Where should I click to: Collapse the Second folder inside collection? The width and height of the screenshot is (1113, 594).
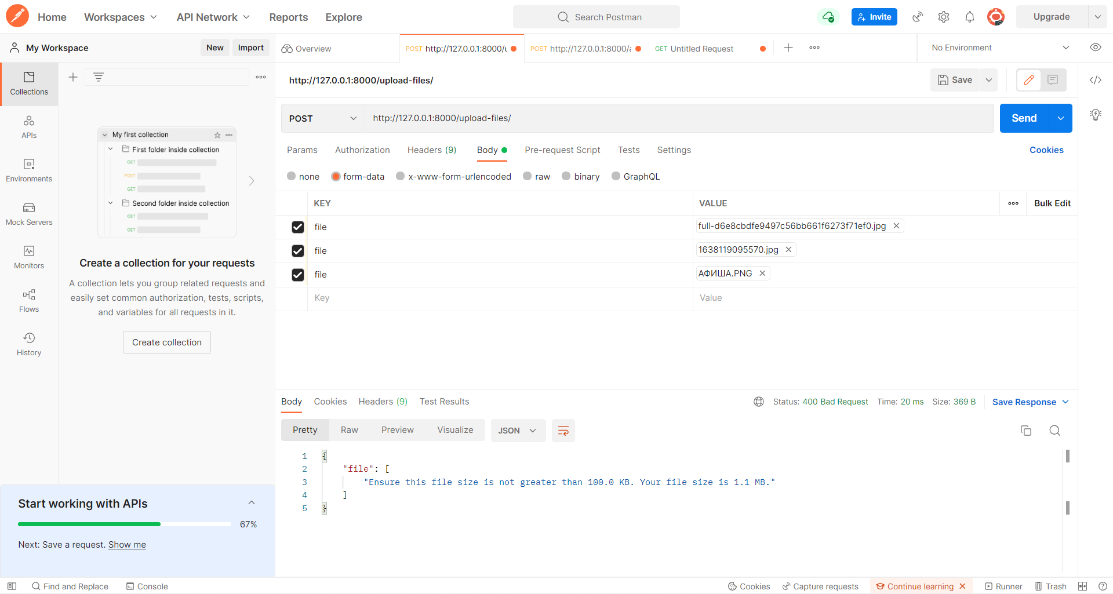(111, 203)
